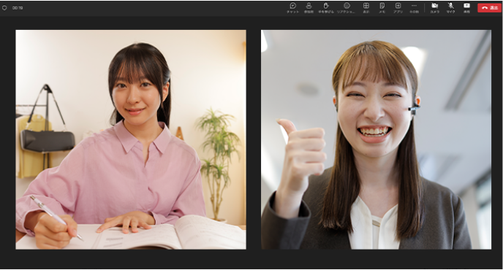Image resolution: width=503 pixels, height=270 pixels.
Task: Toggle the camera on or off
Action: tap(435, 8)
